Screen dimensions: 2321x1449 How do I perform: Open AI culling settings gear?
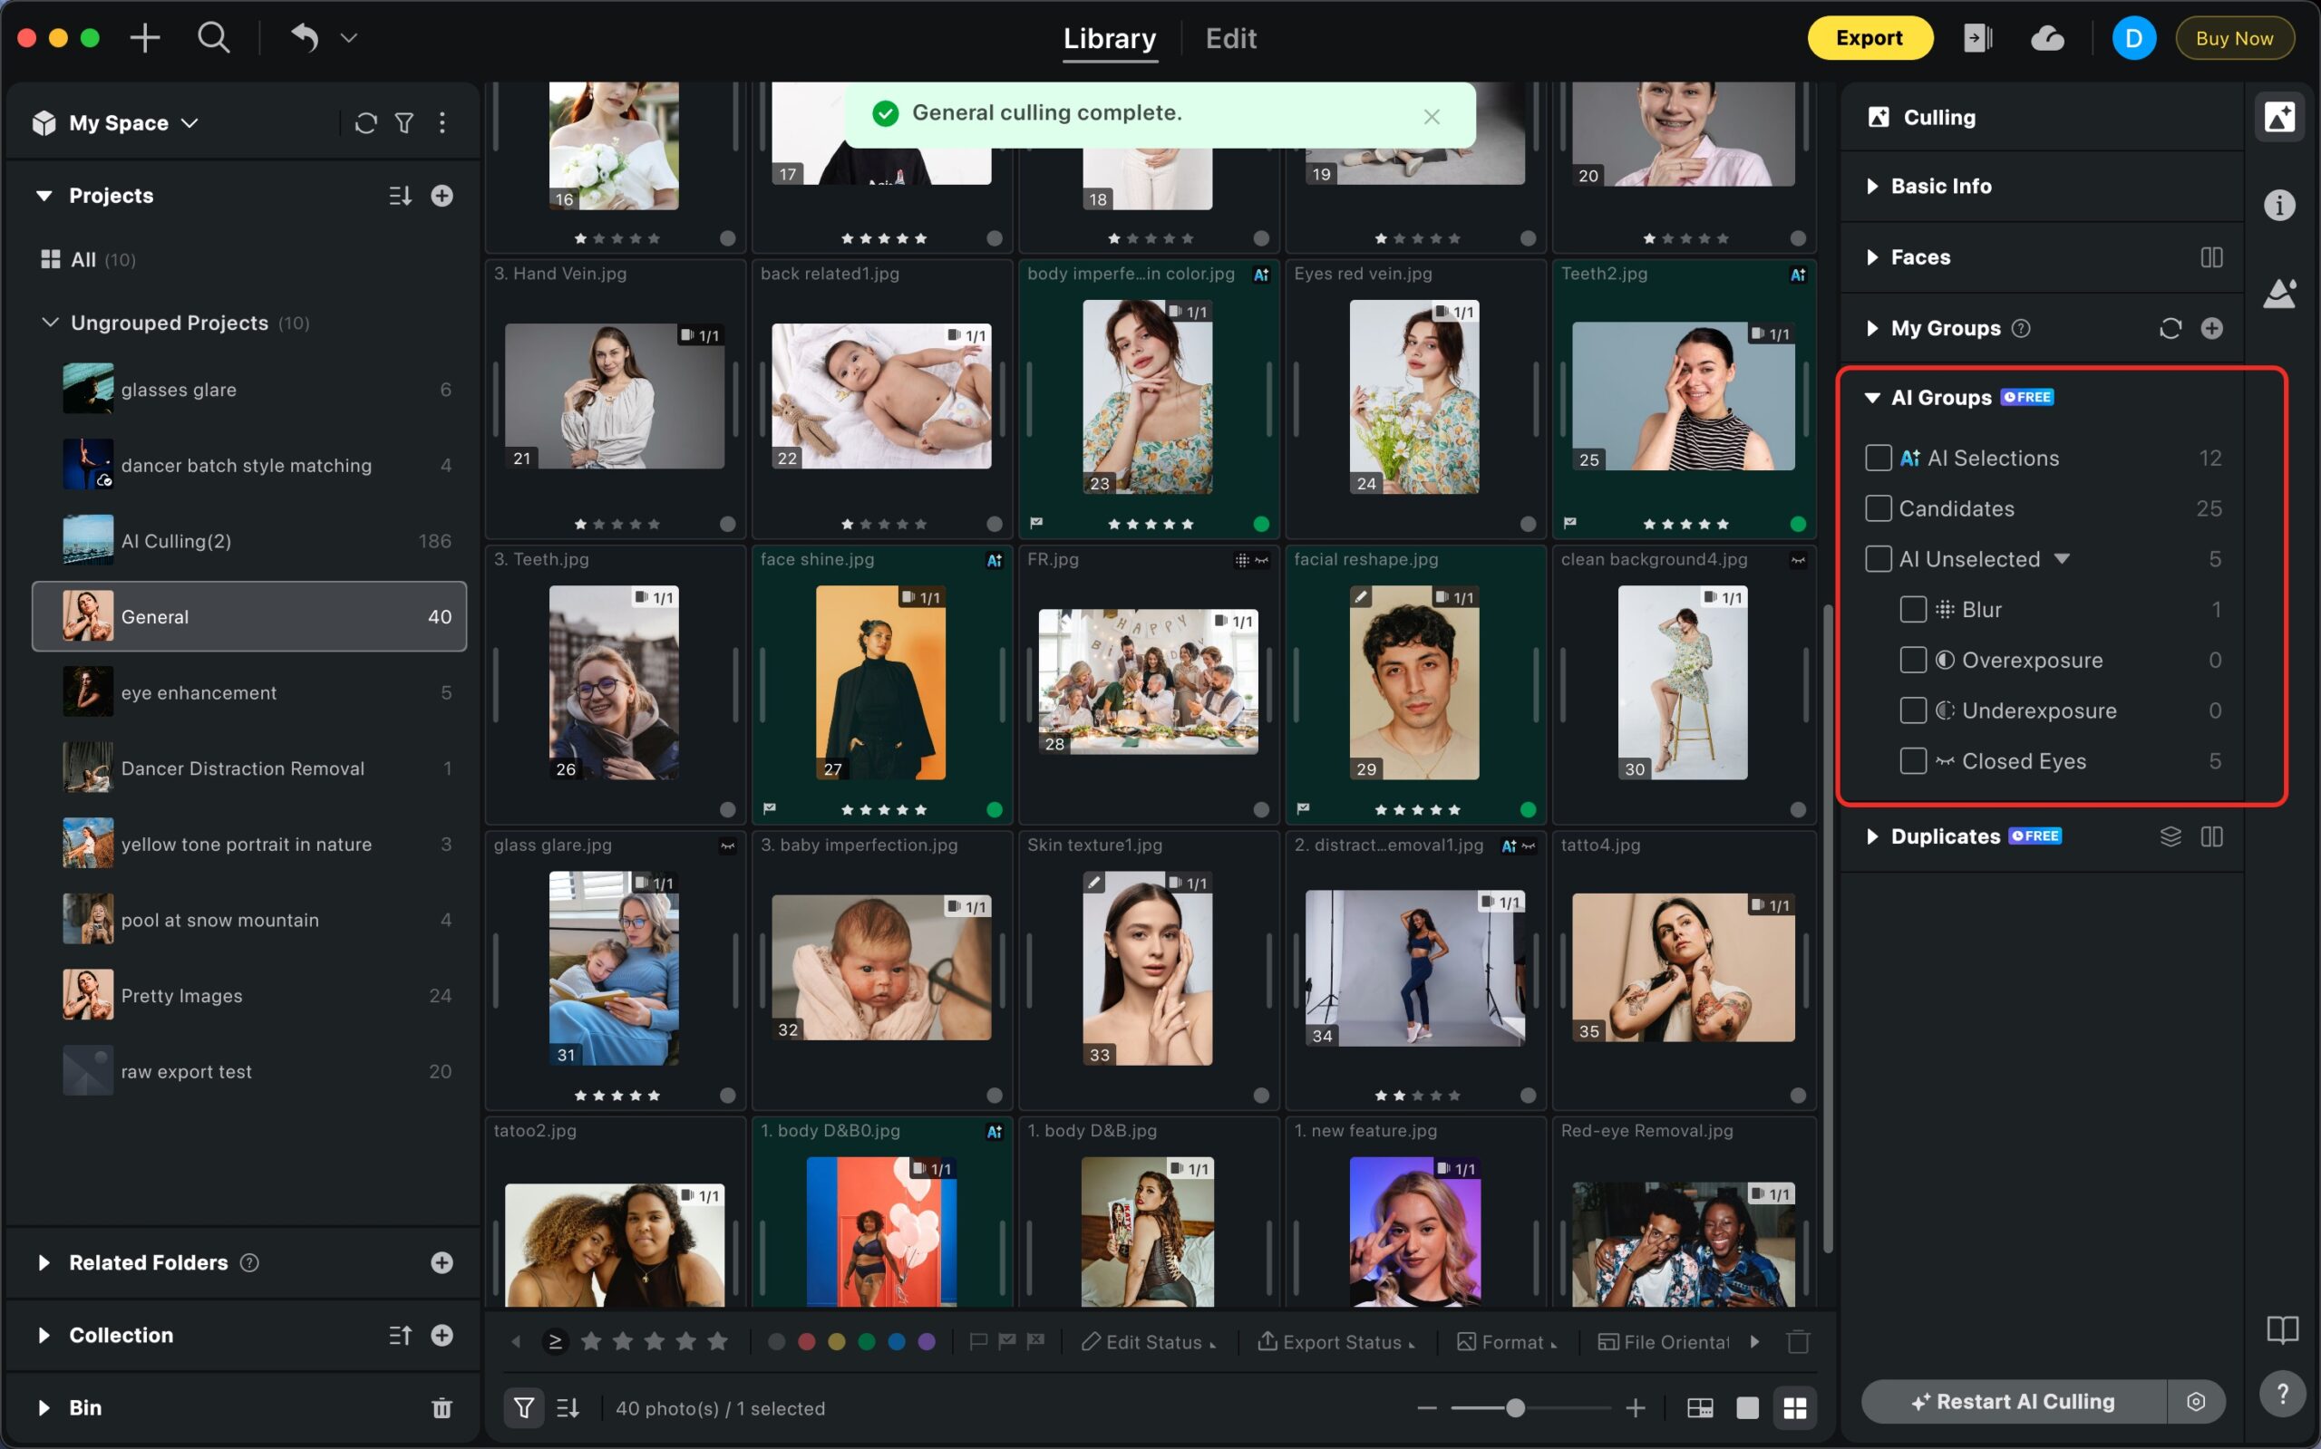pyautogui.click(x=2195, y=1402)
